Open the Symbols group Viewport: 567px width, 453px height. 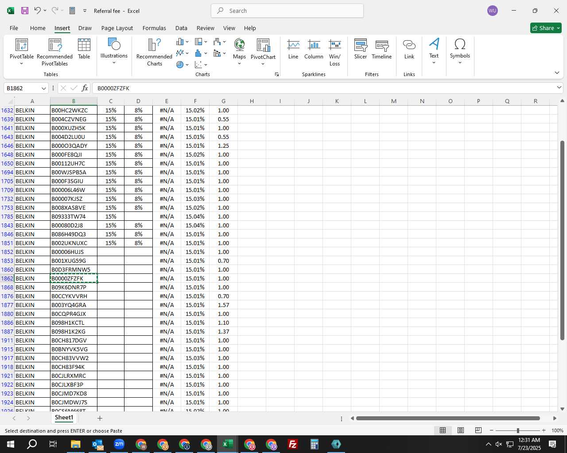(460, 51)
